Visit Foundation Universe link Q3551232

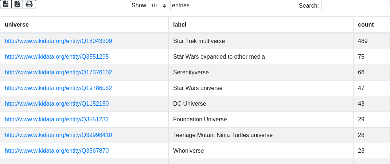pos(57,120)
